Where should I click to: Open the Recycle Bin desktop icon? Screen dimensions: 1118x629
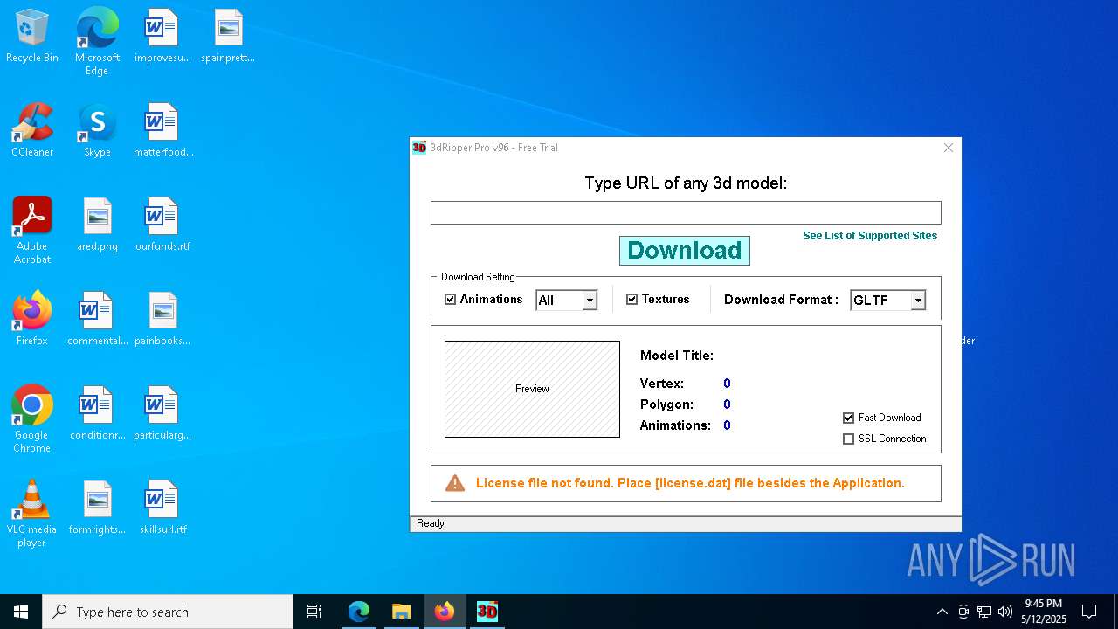click(32, 37)
